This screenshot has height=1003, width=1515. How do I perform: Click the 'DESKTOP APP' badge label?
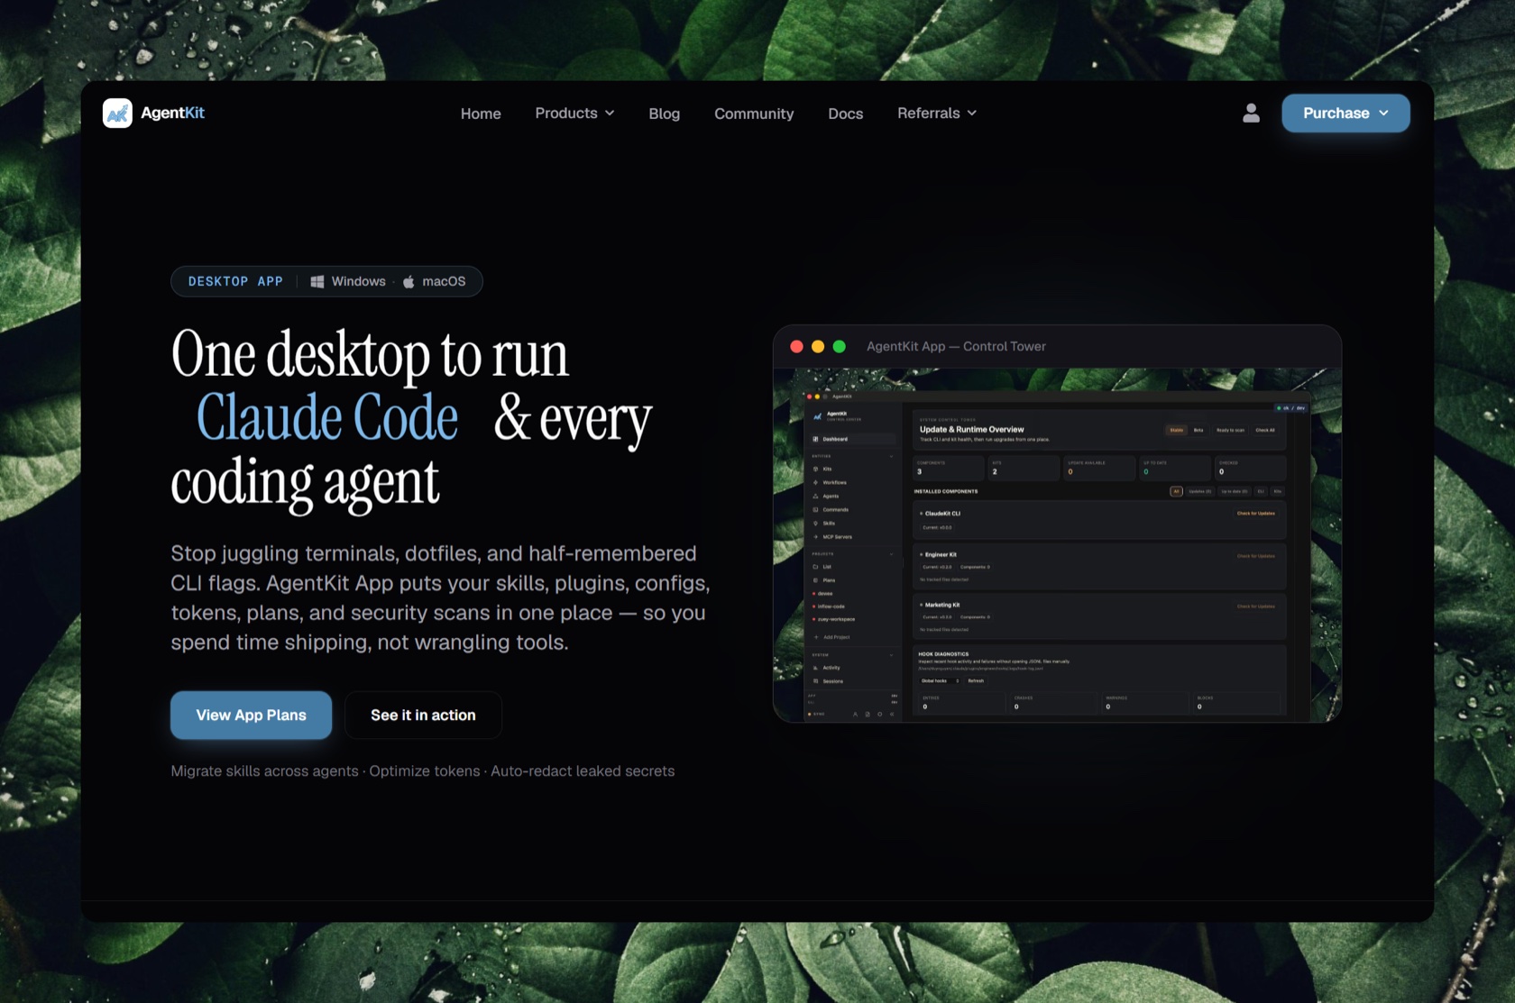(235, 281)
